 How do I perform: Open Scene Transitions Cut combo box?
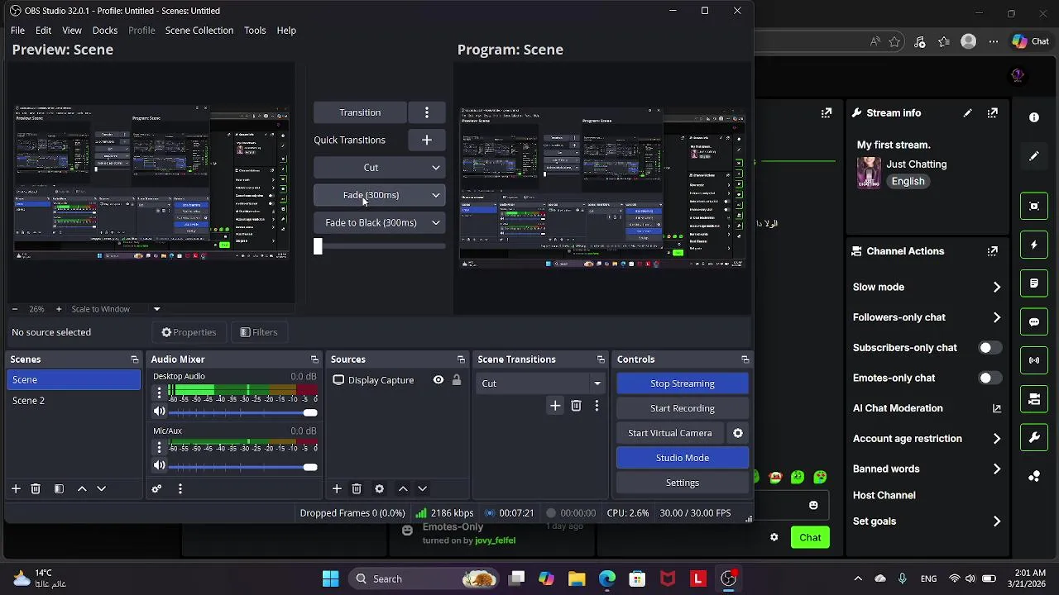pos(541,383)
